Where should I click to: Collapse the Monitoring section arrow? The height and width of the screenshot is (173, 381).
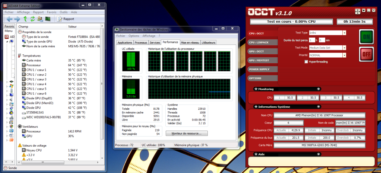click(318, 89)
